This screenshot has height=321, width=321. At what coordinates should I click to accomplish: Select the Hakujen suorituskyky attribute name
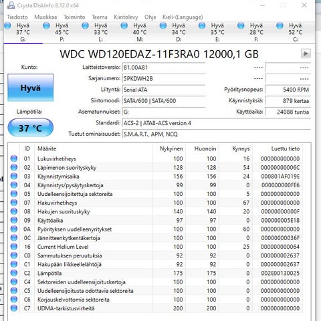pos(64,211)
